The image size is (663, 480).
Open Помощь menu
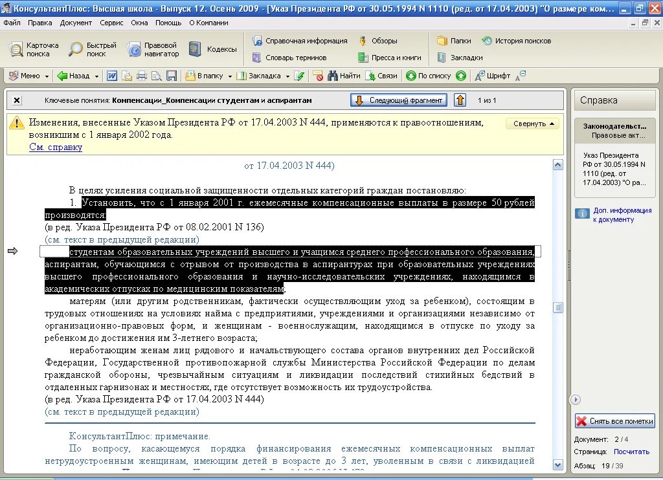[168, 23]
